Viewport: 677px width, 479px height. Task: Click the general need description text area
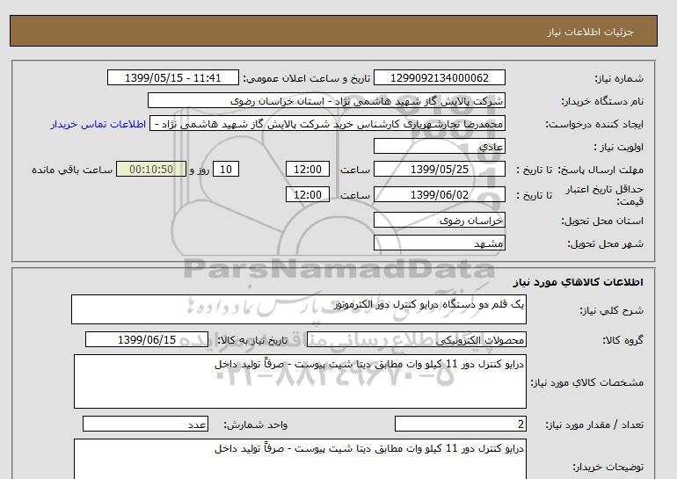pyautogui.click(x=299, y=309)
